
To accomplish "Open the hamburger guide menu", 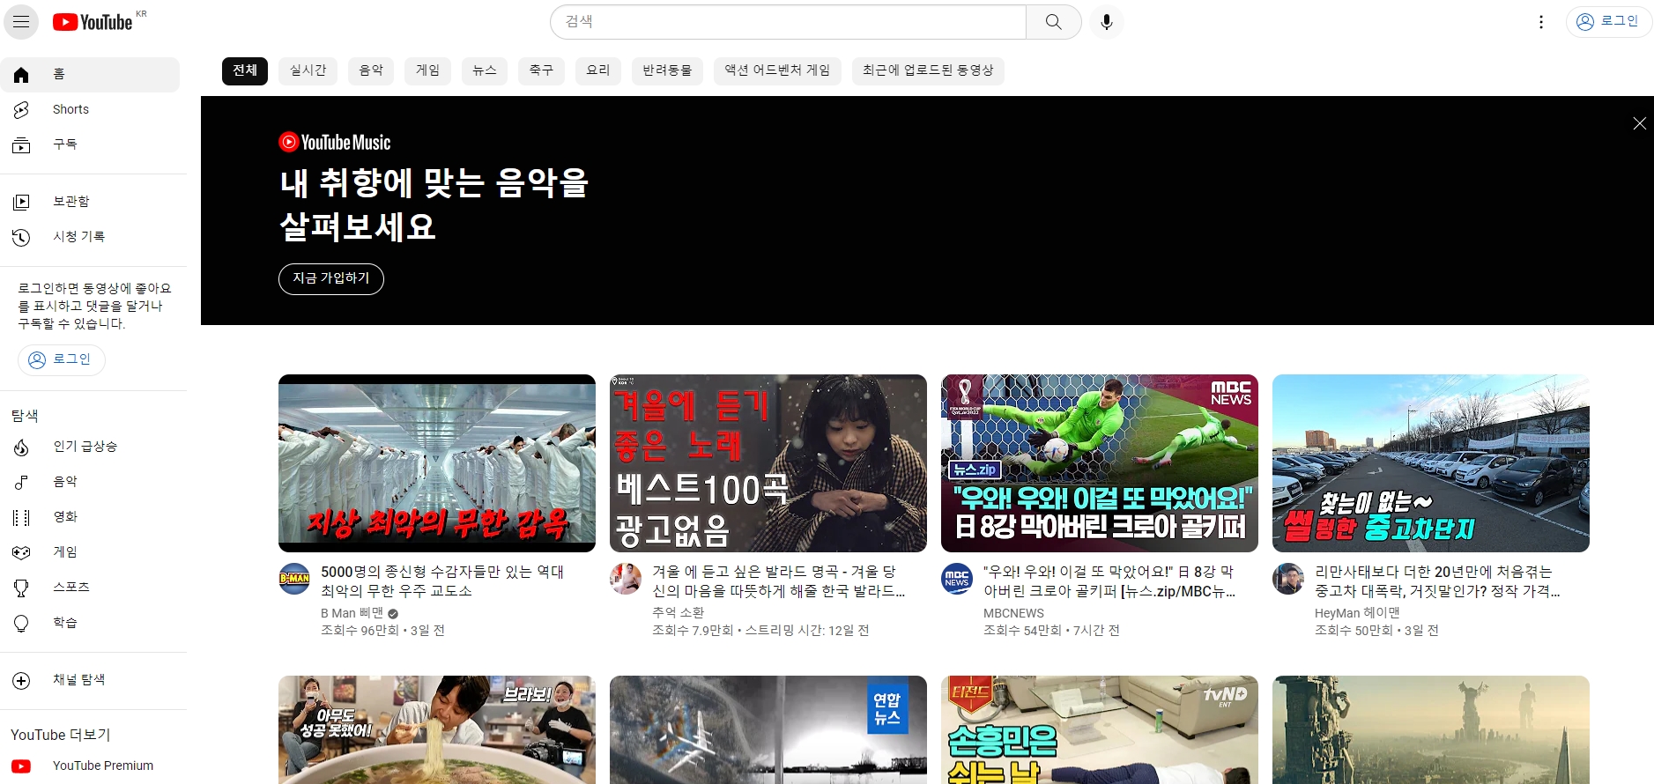I will coord(21,22).
